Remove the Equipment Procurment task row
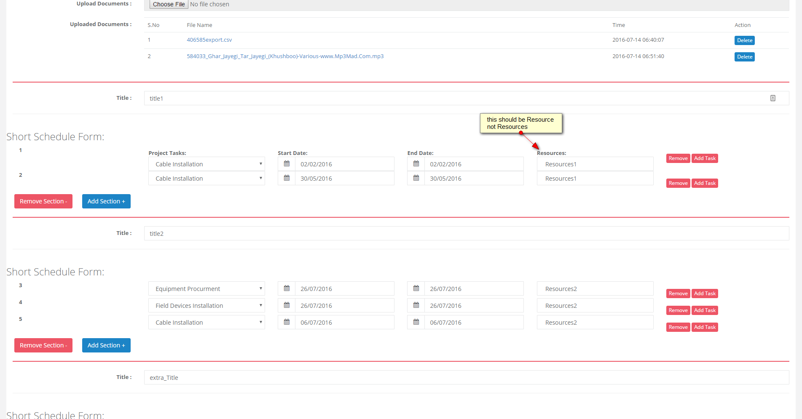 pos(678,294)
